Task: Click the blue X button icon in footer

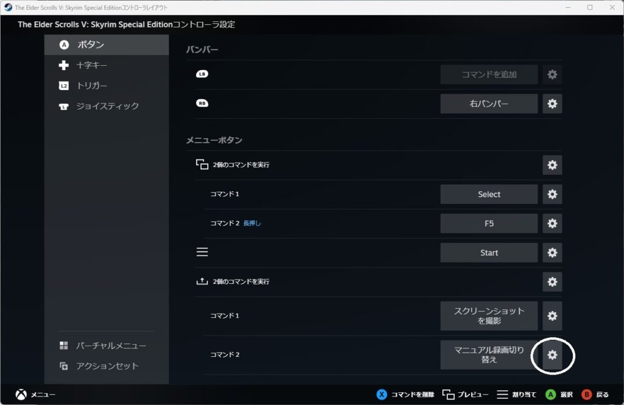Action: coord(381,394)
